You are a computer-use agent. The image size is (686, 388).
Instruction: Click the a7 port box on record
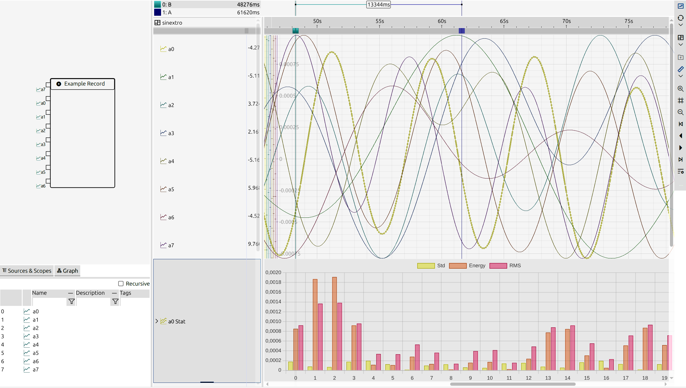coord(48,85)
